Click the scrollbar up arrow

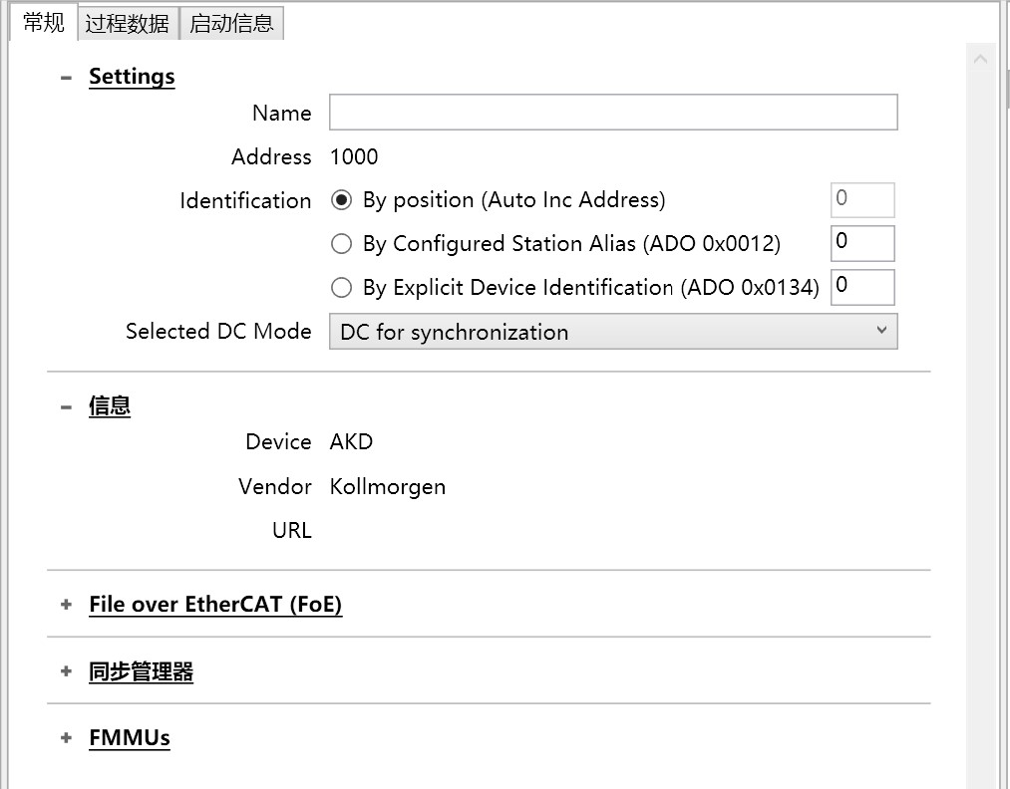tap(980, 60)
